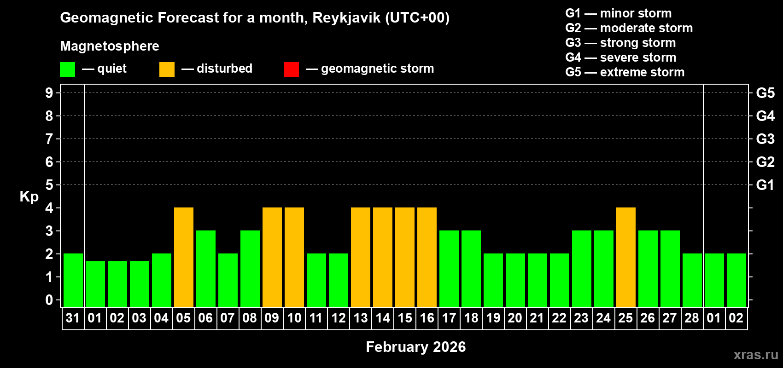The width and height of the screenshot is (783, 368).
Task: Click the '— disturbed' legend label
Action: click(x=217, y=69)
